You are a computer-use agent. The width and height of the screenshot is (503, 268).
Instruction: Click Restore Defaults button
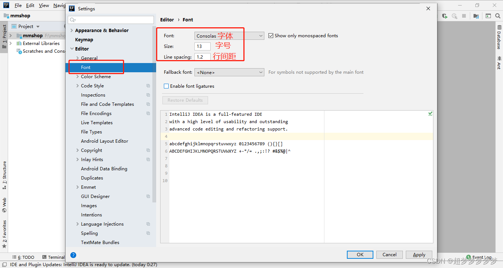tap(185, 100)
